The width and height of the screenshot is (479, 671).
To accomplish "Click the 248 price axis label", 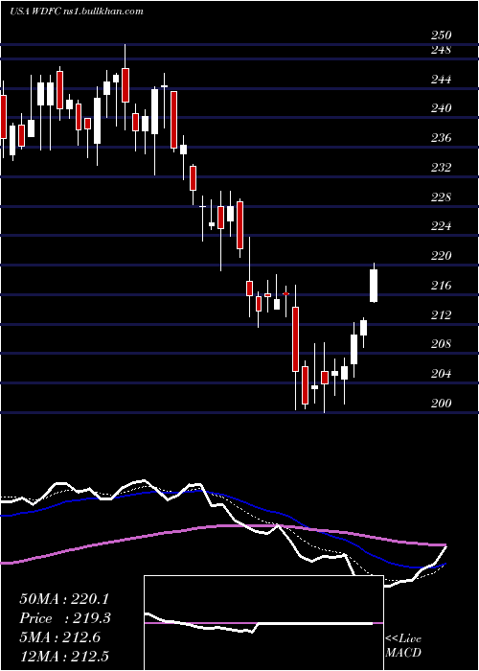I will (x=441, y=50).
